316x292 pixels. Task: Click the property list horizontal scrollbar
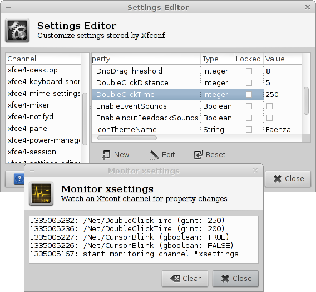127,138
